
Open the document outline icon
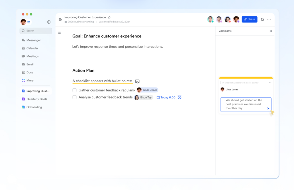point(59,33)
